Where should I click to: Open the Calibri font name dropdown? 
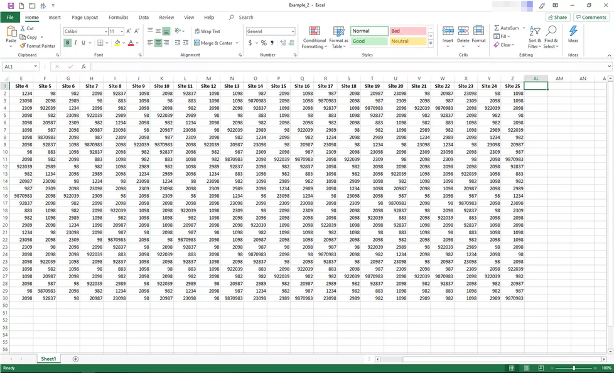[105, 31]
